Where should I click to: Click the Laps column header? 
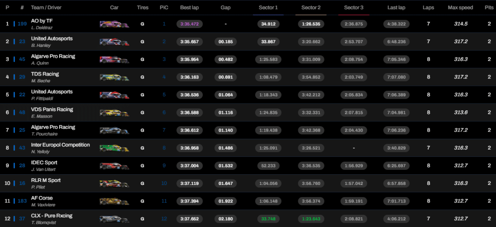click(x=428, y=8)
